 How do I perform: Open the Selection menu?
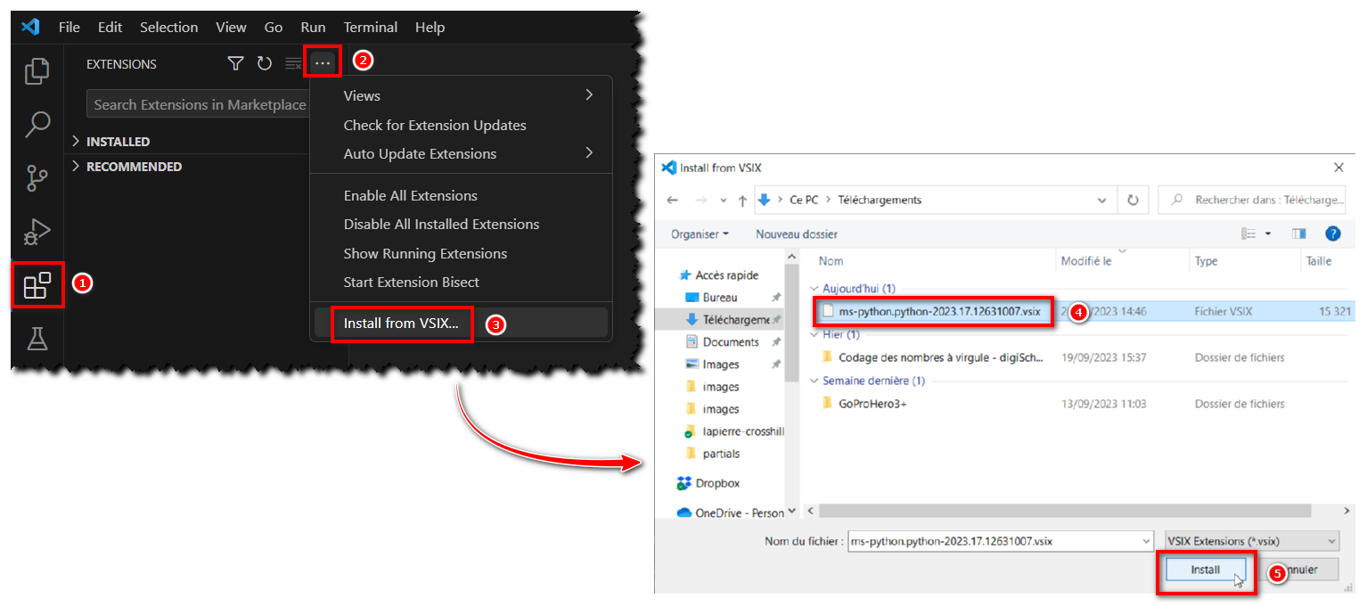click(169, 27)
